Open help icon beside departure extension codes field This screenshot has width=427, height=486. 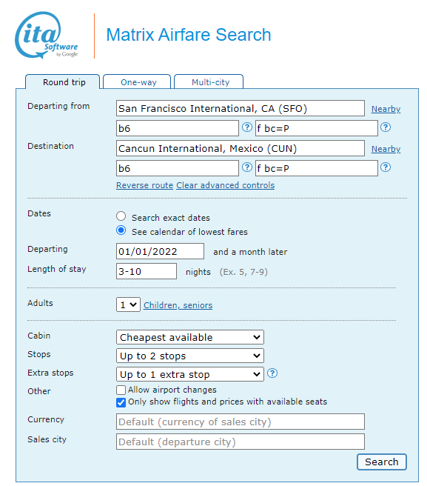[386, 127]
